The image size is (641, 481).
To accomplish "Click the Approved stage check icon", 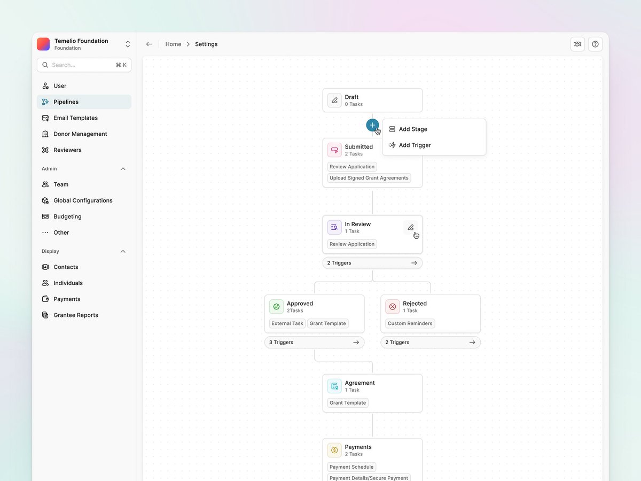I will click(276, 307).
